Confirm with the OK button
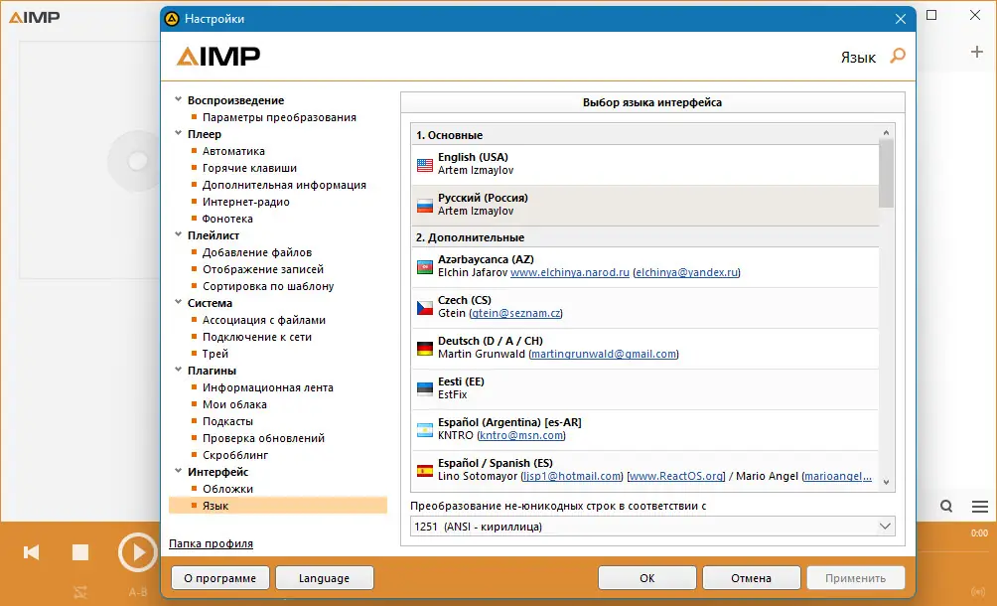 [647, 578]
